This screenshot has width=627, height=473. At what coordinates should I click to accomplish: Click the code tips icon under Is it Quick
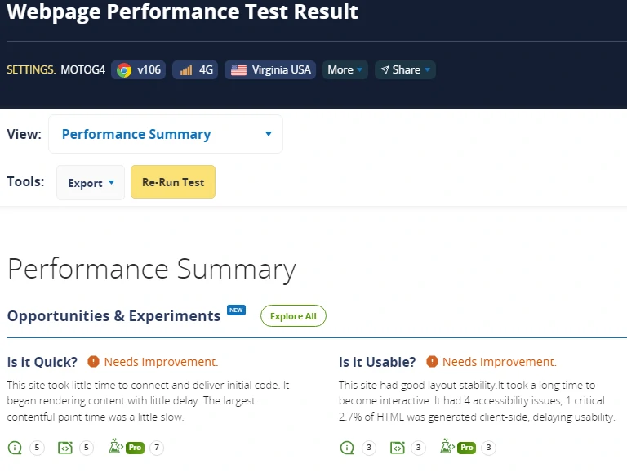pos(65,448)
